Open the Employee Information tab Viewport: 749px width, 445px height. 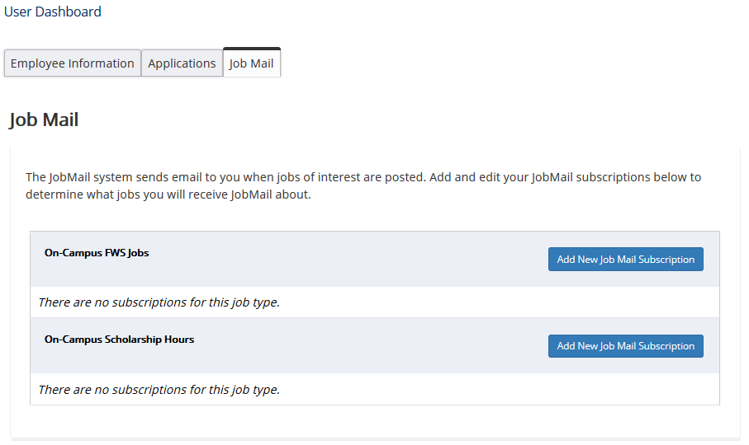coord(73,63)
